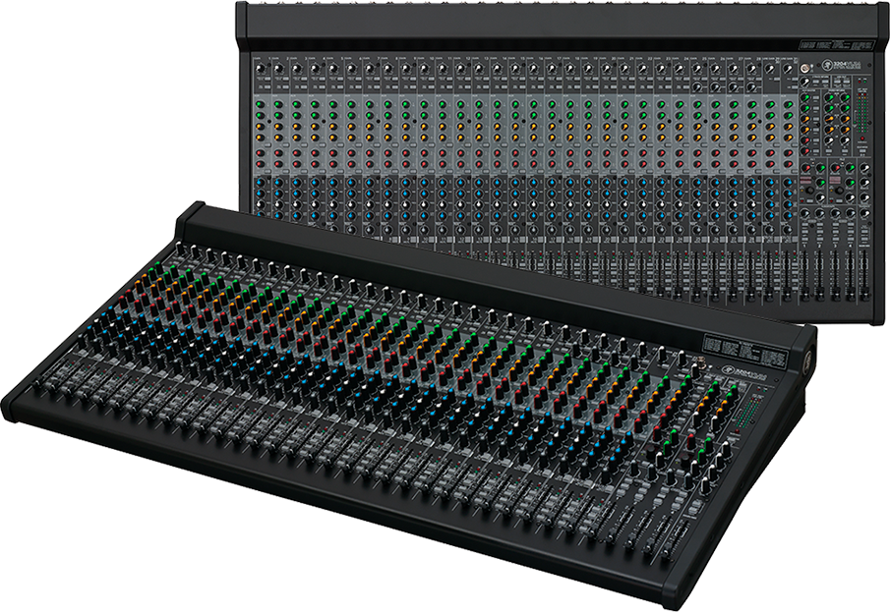
Task: Click channel 1 white mid EQ knob
Action: pyautogui.click(x=261, y=204)
